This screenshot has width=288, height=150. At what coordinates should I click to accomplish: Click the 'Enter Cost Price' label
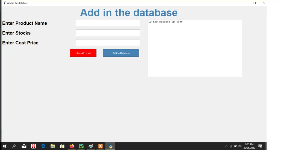coord(20,43)
